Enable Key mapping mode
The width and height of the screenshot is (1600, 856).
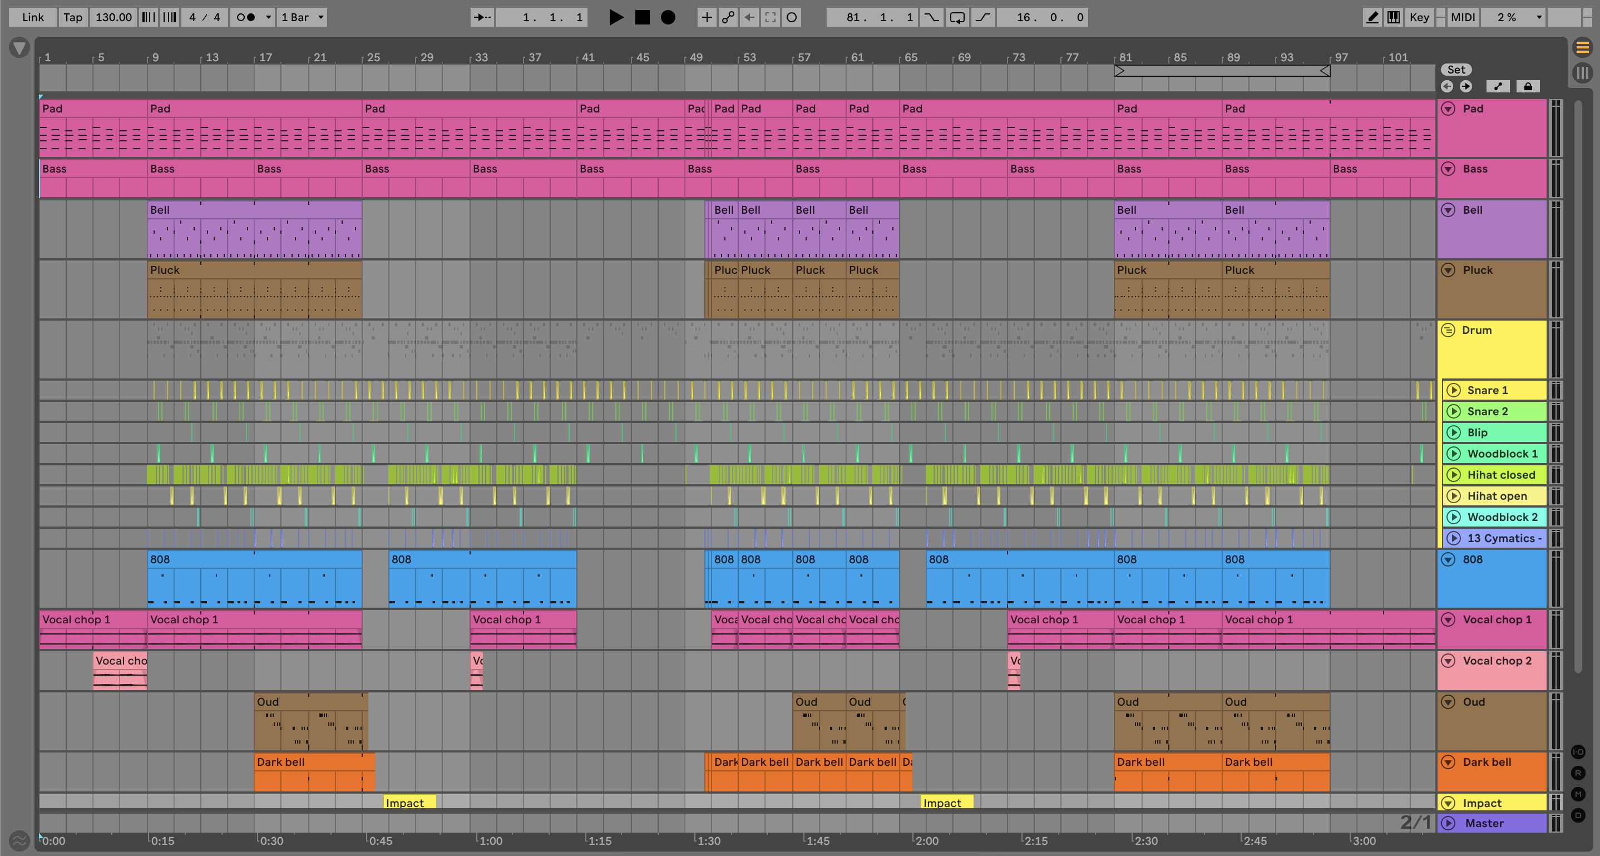1419,17
